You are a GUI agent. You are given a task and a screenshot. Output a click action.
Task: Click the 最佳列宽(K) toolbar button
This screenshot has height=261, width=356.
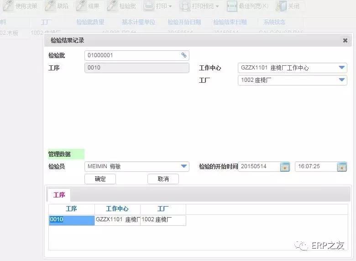click(247, 6)
